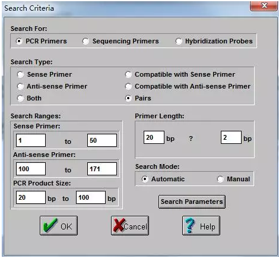Choose Anti-sense Primer search type
Viewport: 279px width, 258px height.
pyautogui.click(x=20, y=86)
